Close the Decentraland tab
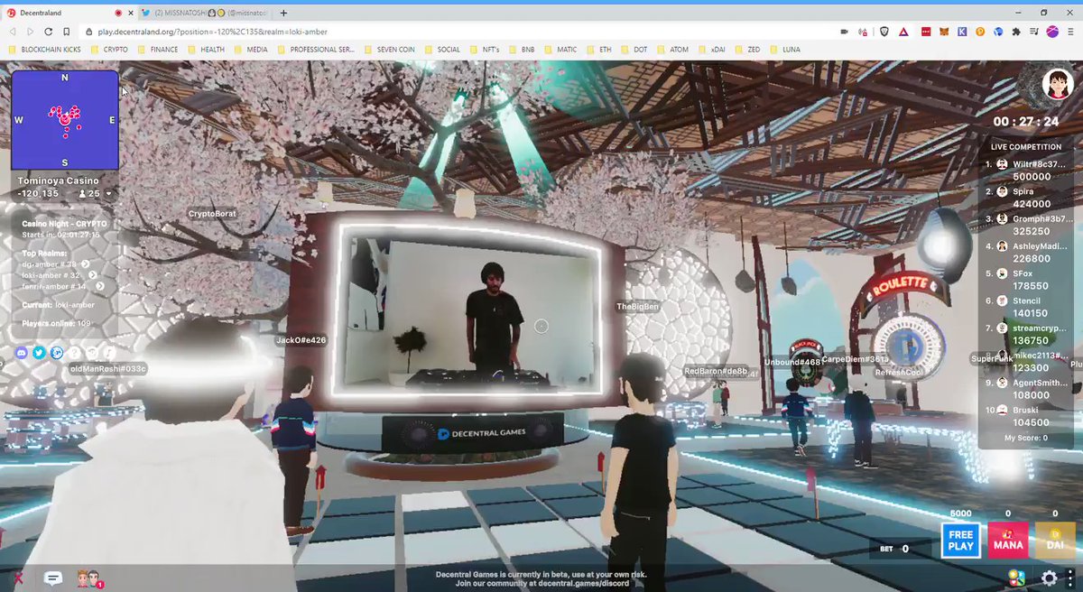 pyautogui.click(x=131, y=13)
